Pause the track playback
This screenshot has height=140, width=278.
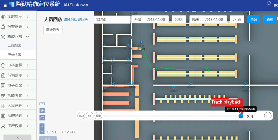pyautogui.click(x=267, y=116)
